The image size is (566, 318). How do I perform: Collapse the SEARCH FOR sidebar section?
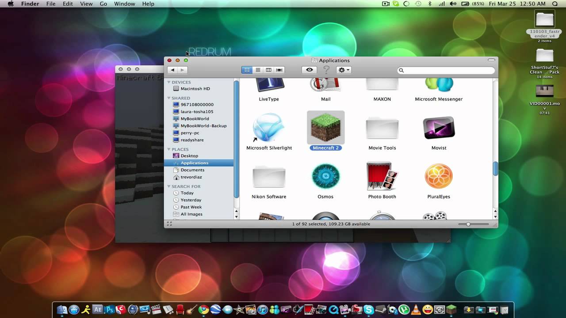[169, 186]
